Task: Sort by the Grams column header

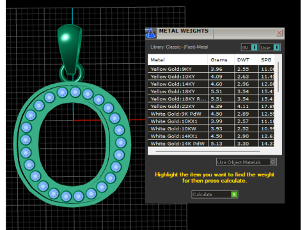Action: coord(221,59)
